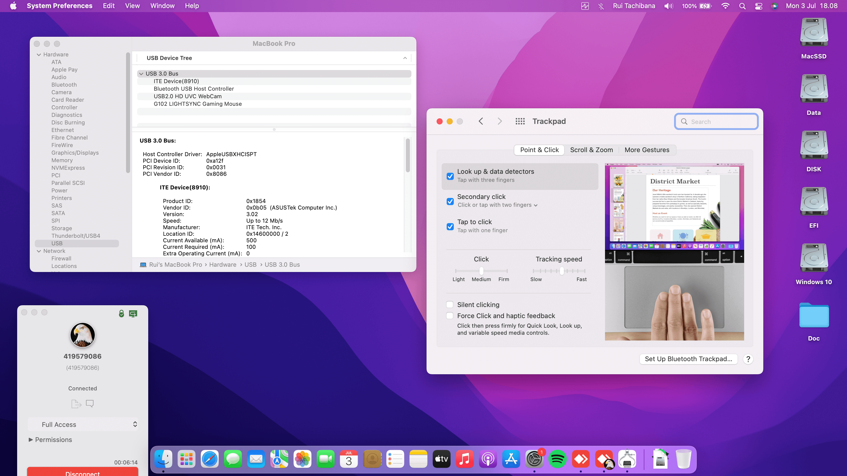Click the chat icon in AnyDesk window
Screen dimensions: 847x476
coord(90,404)
